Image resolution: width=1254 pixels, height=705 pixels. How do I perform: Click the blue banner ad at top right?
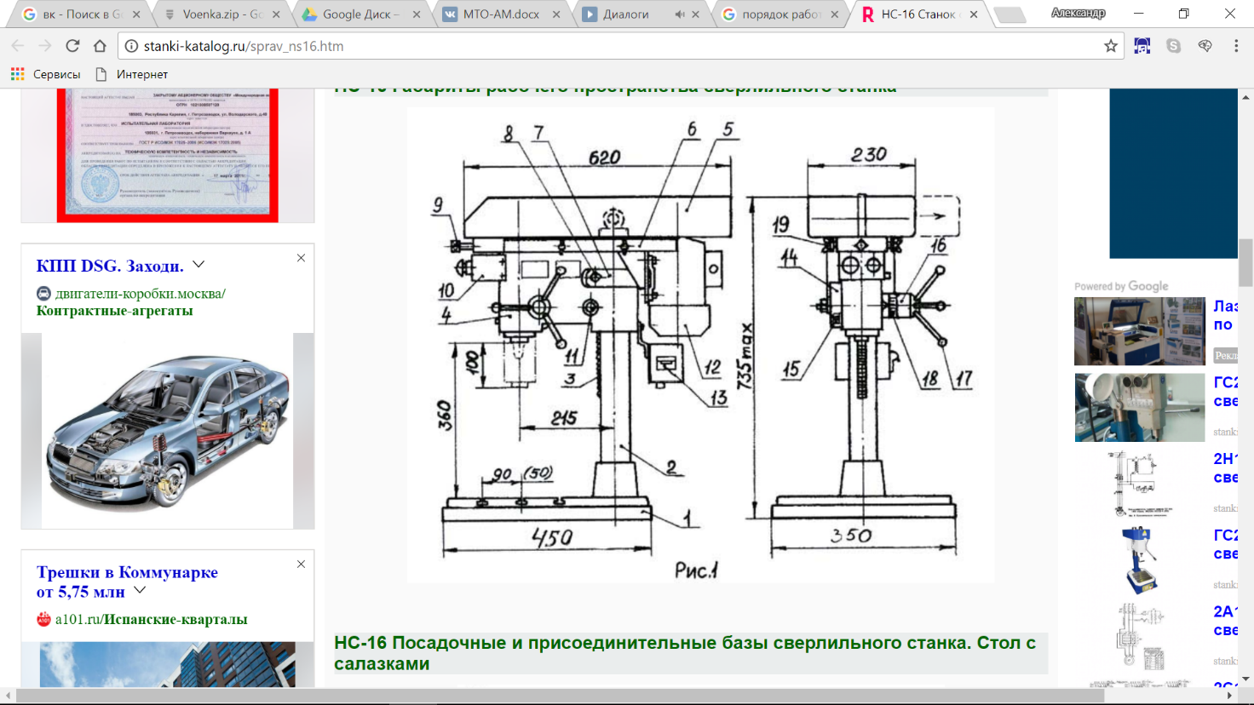pyautogui.click(x=1173, y=173)
